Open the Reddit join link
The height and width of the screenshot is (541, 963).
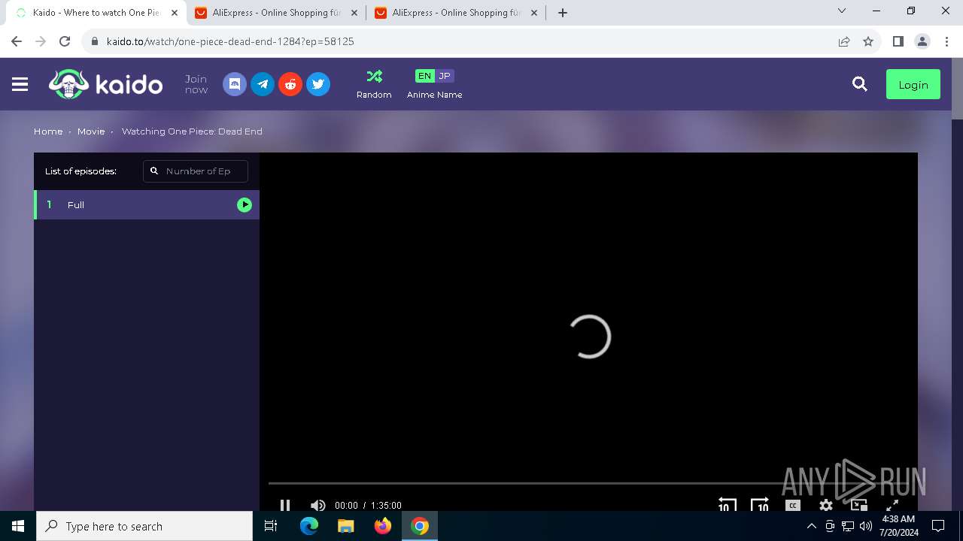[290, 84]
